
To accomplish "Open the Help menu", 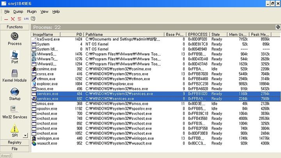I will click(x=56, y=12).
